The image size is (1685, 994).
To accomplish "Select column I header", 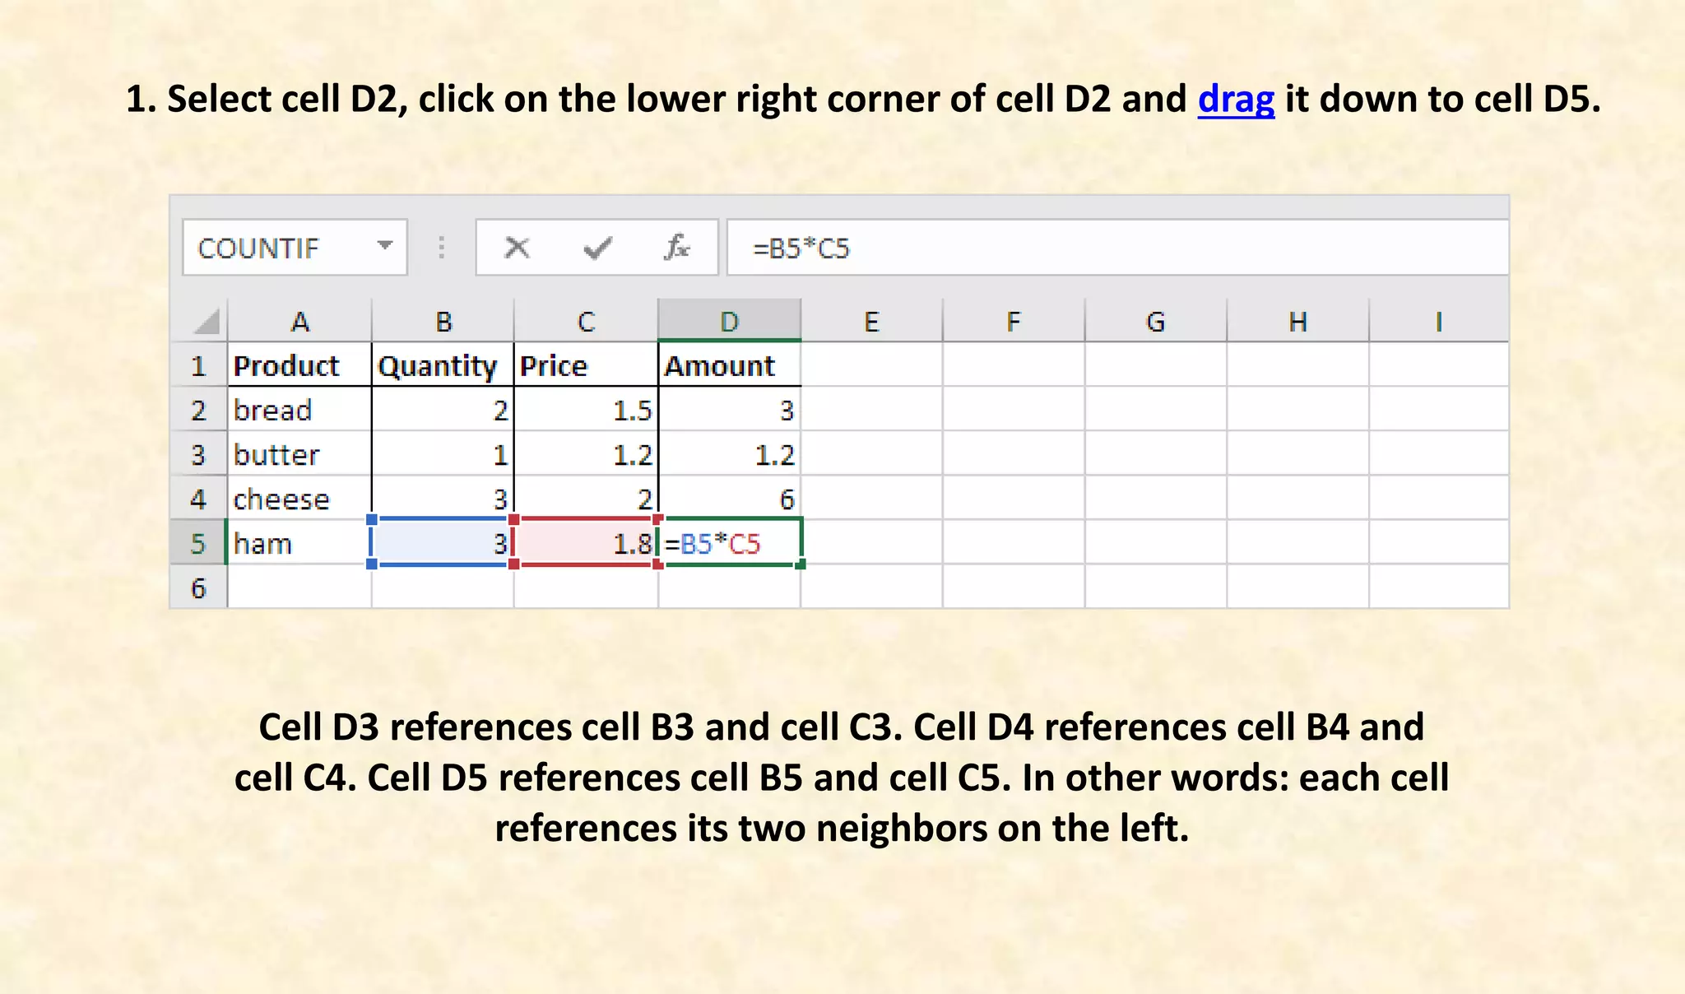I will (x=1438, y=321).
